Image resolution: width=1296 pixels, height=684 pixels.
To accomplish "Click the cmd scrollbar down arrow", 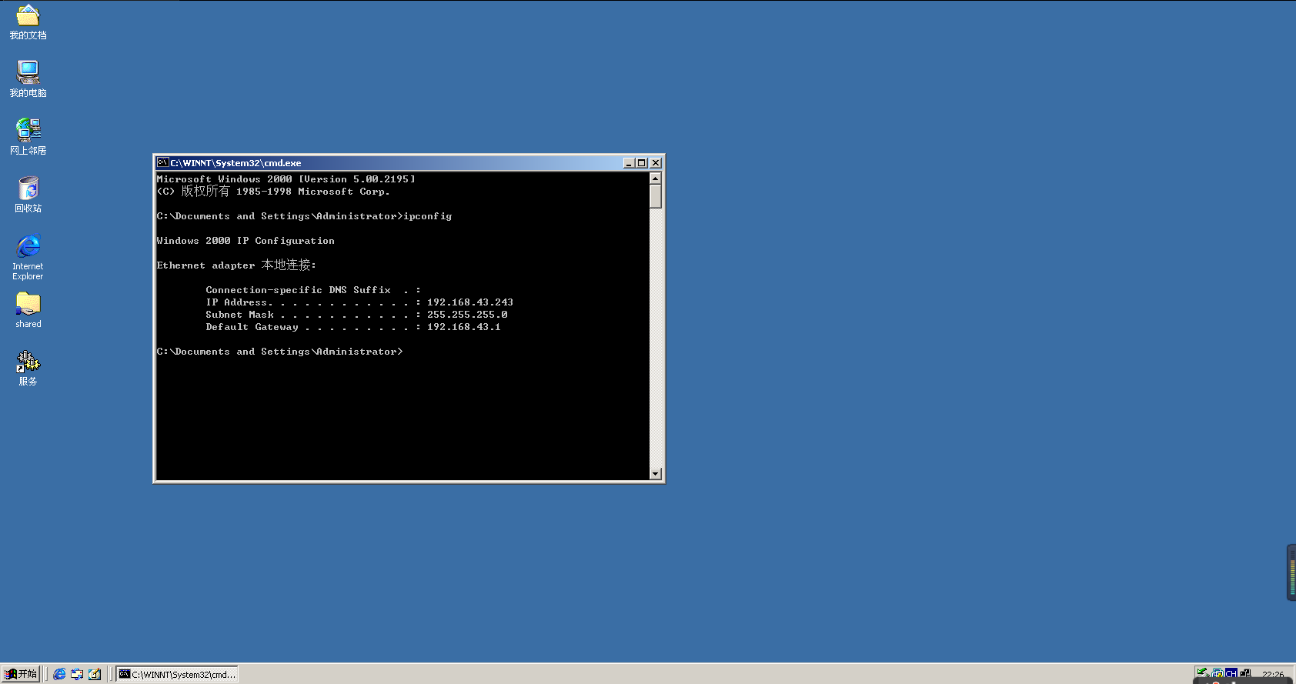I will click(x=656, y=474).
